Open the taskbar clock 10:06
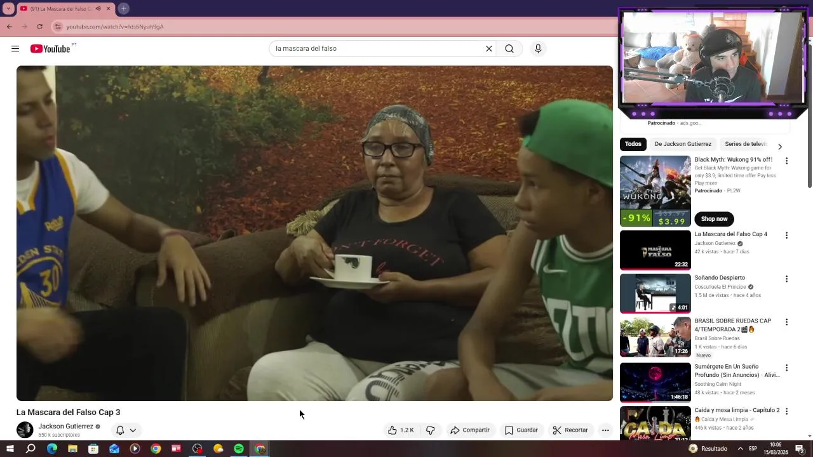Image resolution: width=813 pixels, height=457 pixels. (x=776, y=449)
